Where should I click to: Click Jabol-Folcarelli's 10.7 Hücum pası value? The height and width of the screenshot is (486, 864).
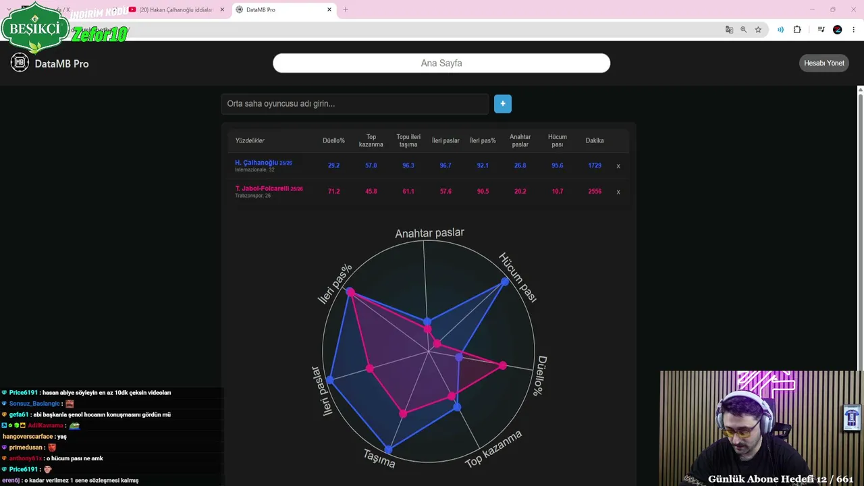point(558,191)
